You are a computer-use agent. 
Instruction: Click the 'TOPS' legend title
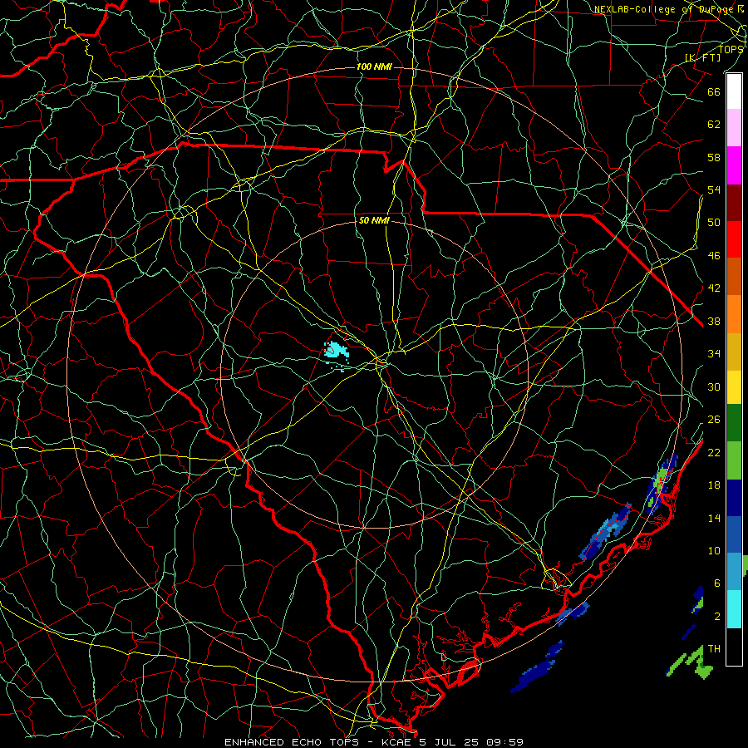731,49
